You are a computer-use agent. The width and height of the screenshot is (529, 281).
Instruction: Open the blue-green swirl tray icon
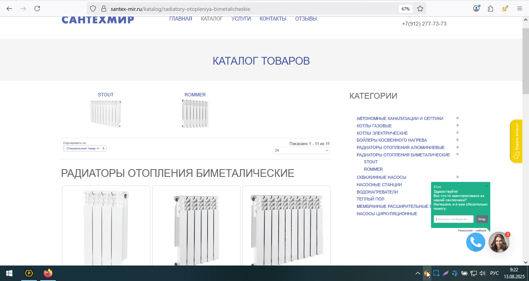(455, 273)
